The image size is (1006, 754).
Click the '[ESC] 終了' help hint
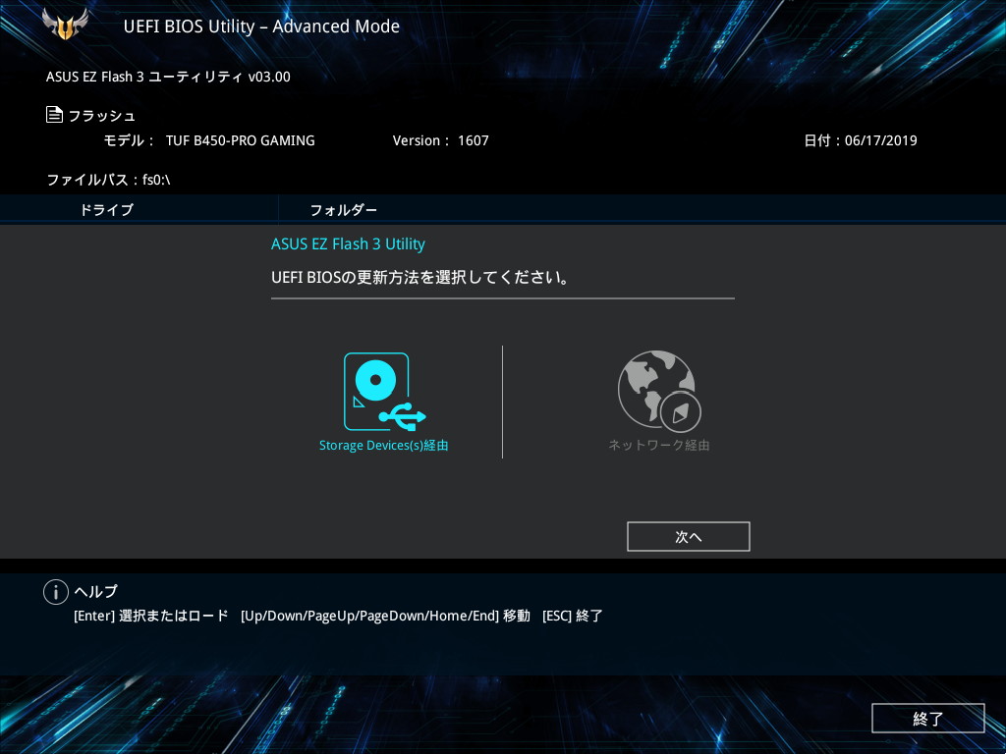click(x=573, y=616)
